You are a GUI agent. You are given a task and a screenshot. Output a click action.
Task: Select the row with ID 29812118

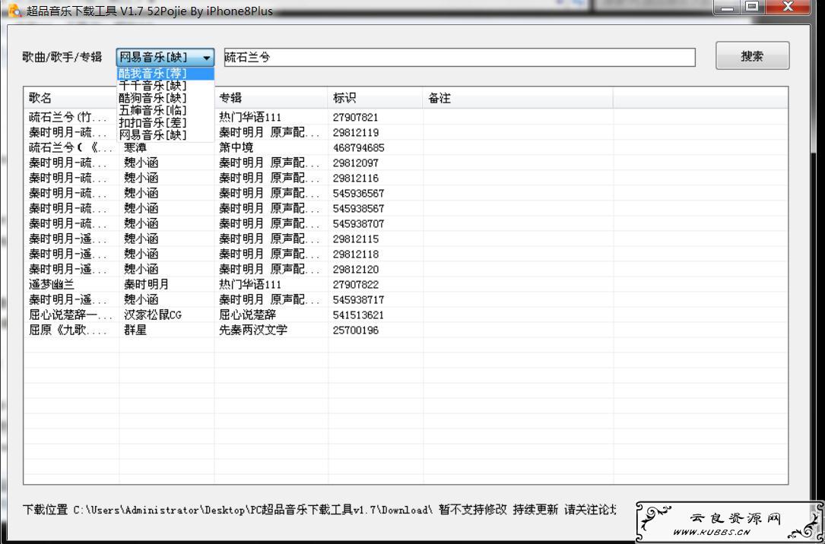coord(405,255)
